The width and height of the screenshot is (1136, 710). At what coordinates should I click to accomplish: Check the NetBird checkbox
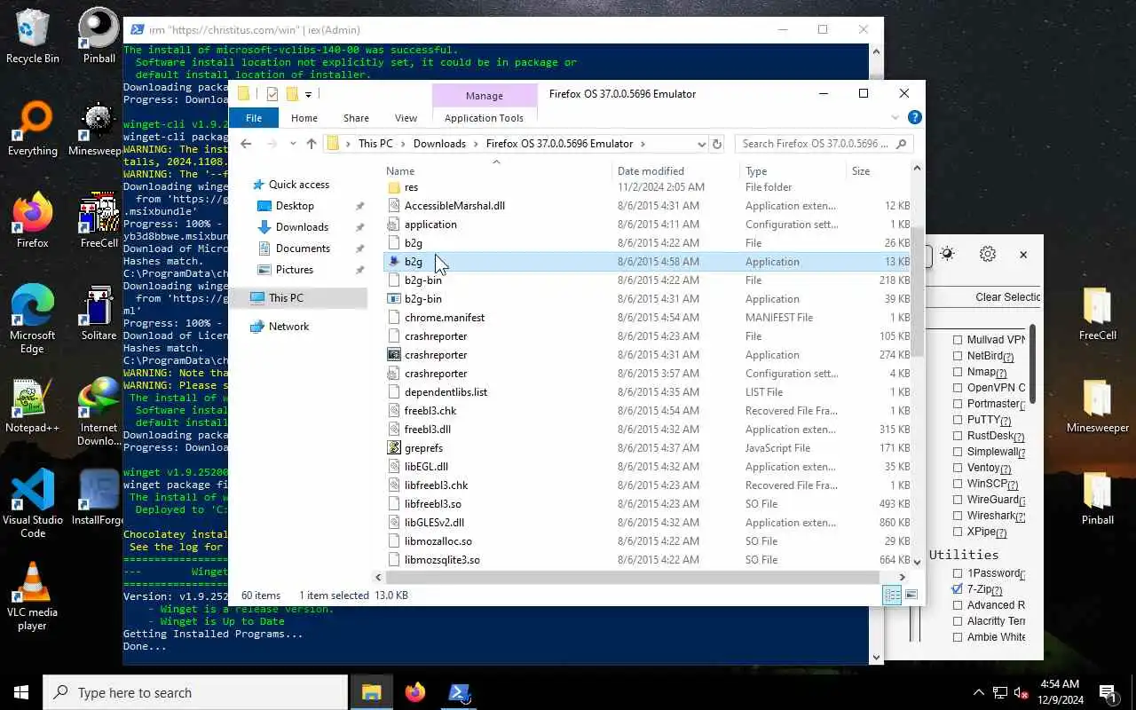click(958, 356)
